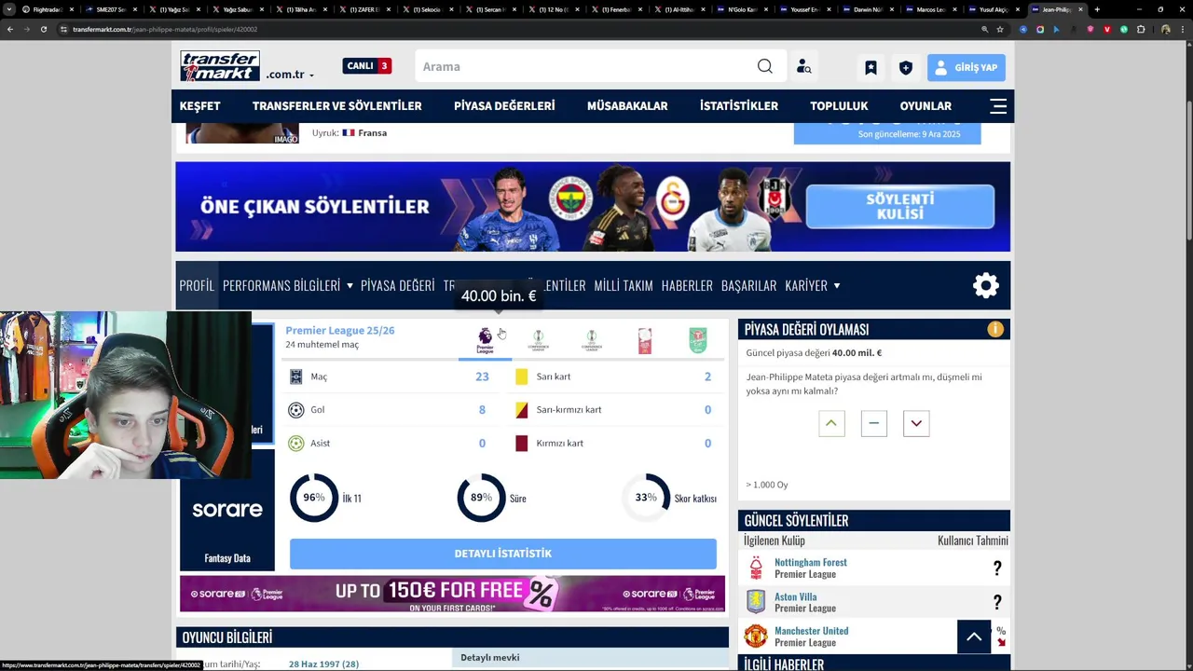
Task: Open the hamburger menu icon
Action: 998,105
